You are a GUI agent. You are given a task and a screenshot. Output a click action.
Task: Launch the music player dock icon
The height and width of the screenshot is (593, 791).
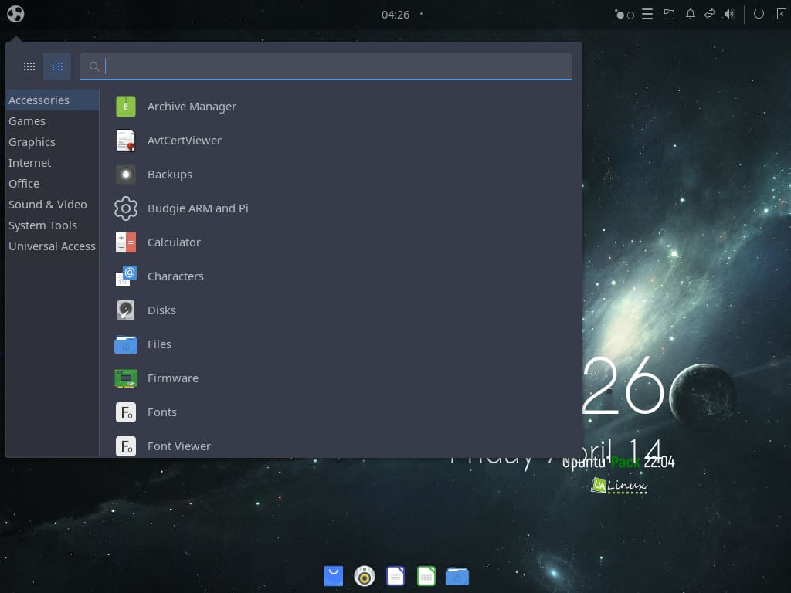(x=365, y=576)
